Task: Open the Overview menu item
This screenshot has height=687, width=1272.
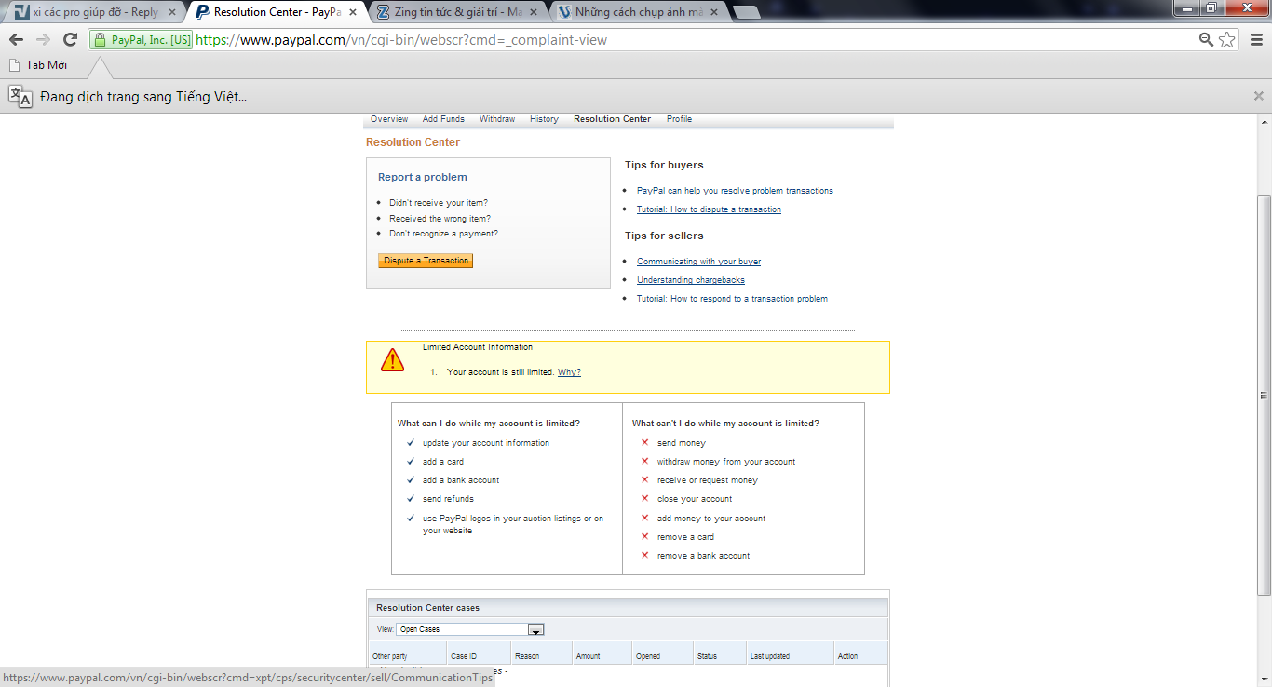Action: pyautogui.click(x=389, y=119)
